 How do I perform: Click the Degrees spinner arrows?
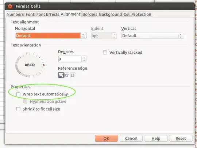(x=84, y=59)
